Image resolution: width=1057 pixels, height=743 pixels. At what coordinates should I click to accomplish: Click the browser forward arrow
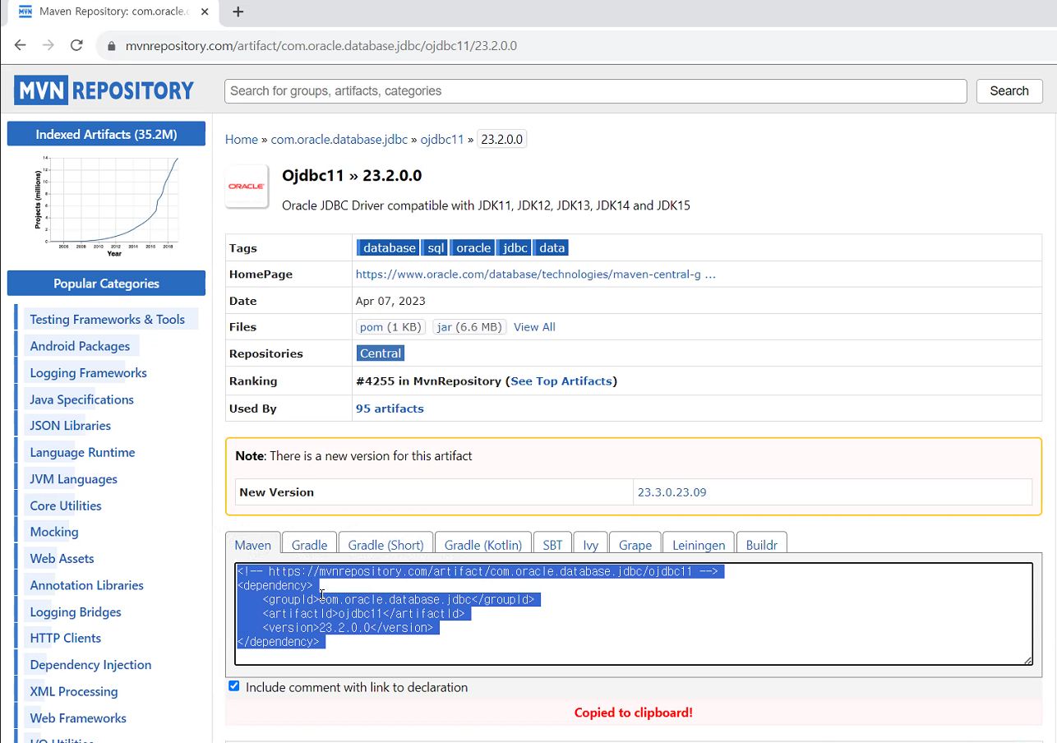[x=48, y=45]
